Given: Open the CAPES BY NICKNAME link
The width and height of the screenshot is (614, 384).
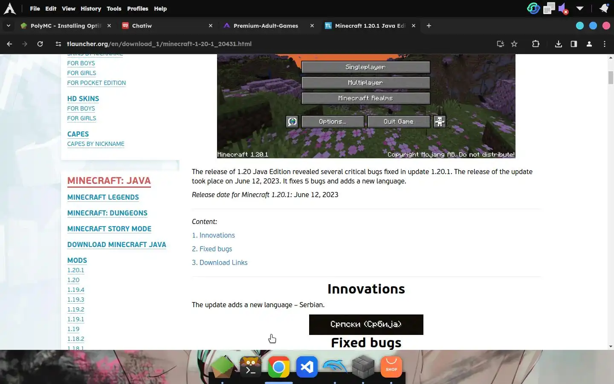Looking at the screenshot, I should [x=96, y=144].
